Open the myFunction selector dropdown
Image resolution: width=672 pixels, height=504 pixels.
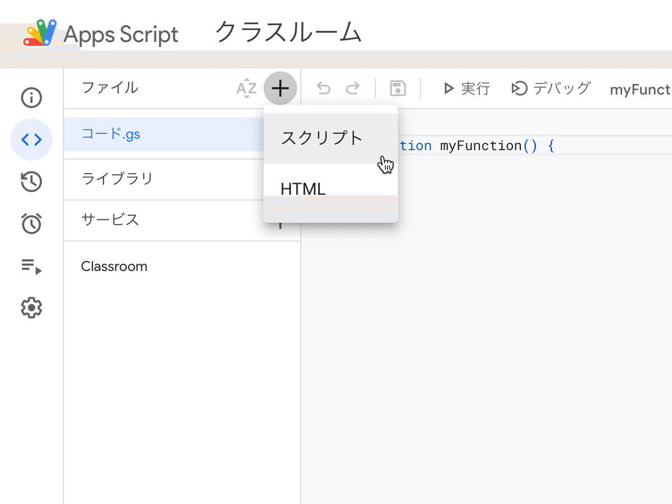[x=641, y=89]
